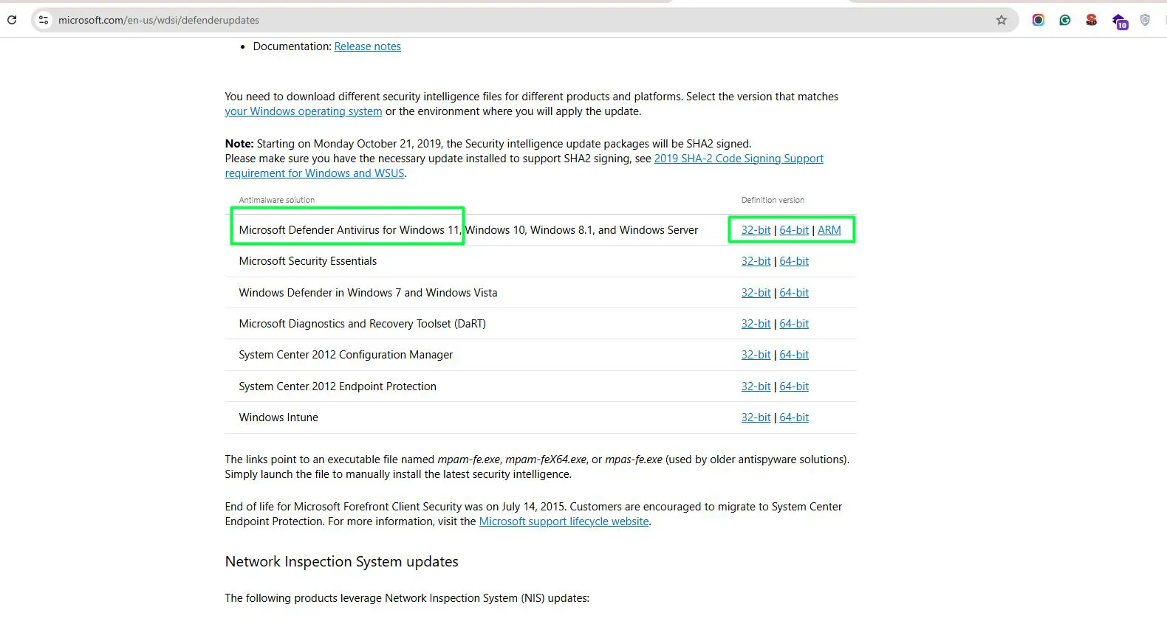This screenshot has height=624, width=1167.
Task: Click 'Windows Defender in Windows 7 and Windows Vista'
Action: pyautogui.click(x=368, y=293)
